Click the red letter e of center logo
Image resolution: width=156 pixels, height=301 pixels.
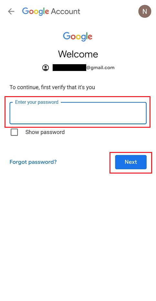click(x=90, y=37)
